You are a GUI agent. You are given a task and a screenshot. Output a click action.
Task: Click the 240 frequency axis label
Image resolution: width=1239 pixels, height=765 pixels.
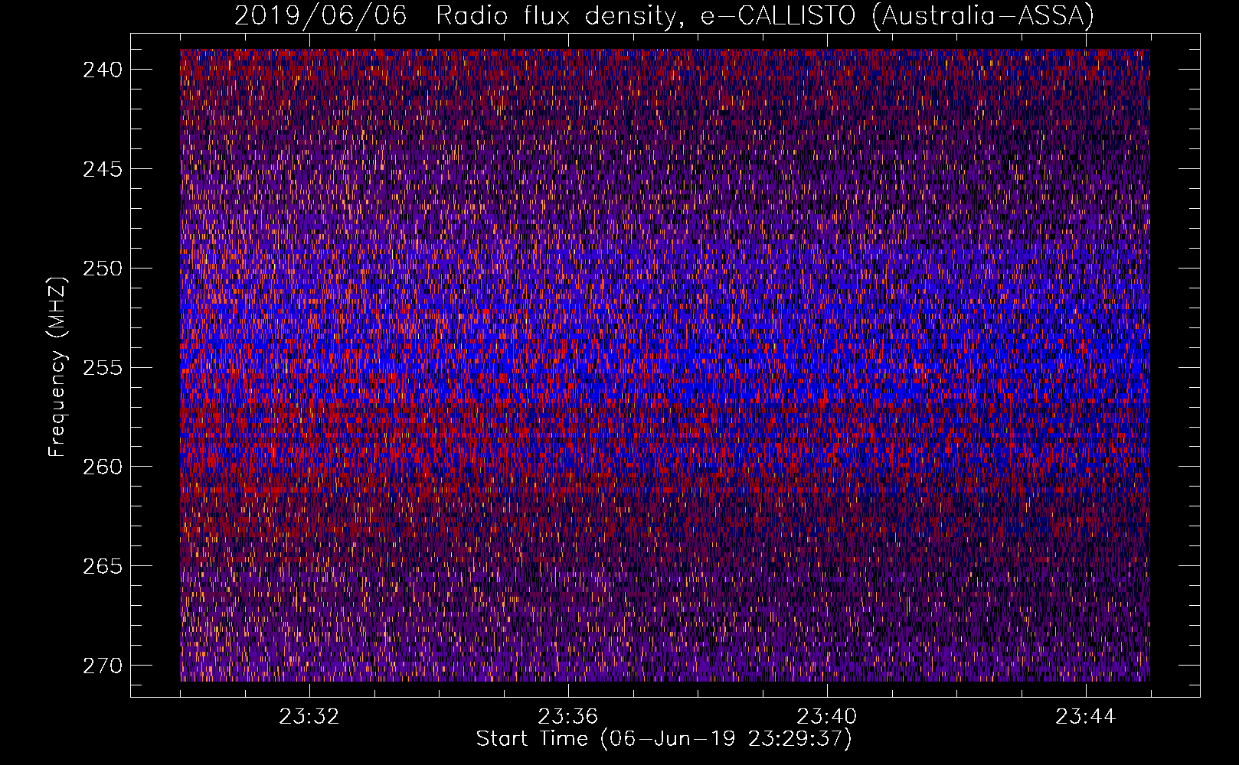pyautogui.click(x=103, y=70)
